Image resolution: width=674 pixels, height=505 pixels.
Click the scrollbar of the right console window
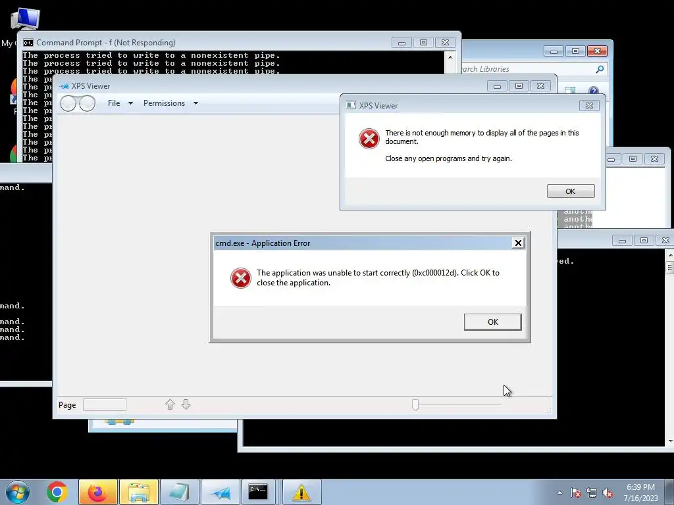[x=669, y=347]
